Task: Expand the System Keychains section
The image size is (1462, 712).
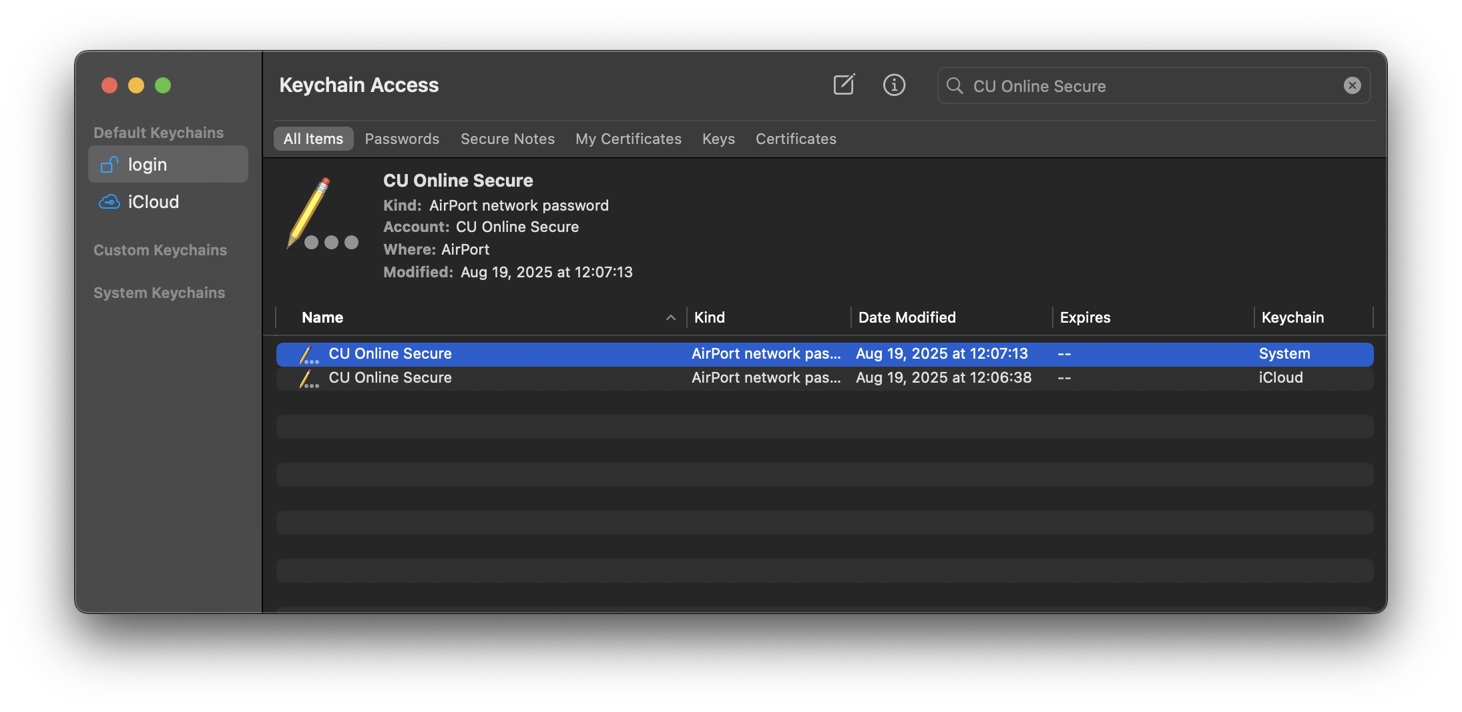Action: coord(159,293)
